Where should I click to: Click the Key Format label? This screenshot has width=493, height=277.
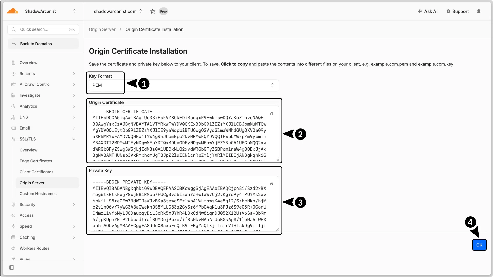100,76
